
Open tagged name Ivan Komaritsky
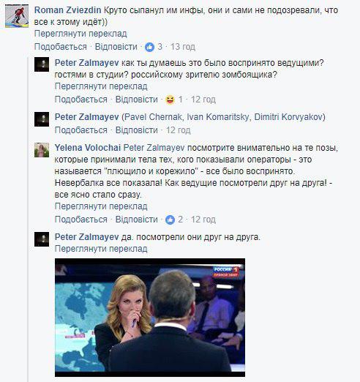pos(218,117)
